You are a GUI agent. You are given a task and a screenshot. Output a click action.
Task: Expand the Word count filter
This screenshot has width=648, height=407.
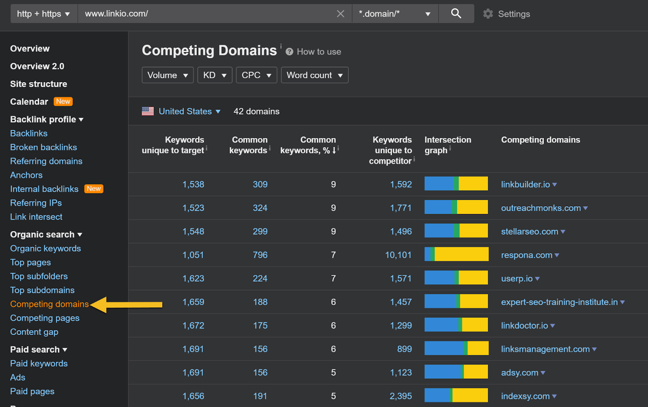point(314,75)
